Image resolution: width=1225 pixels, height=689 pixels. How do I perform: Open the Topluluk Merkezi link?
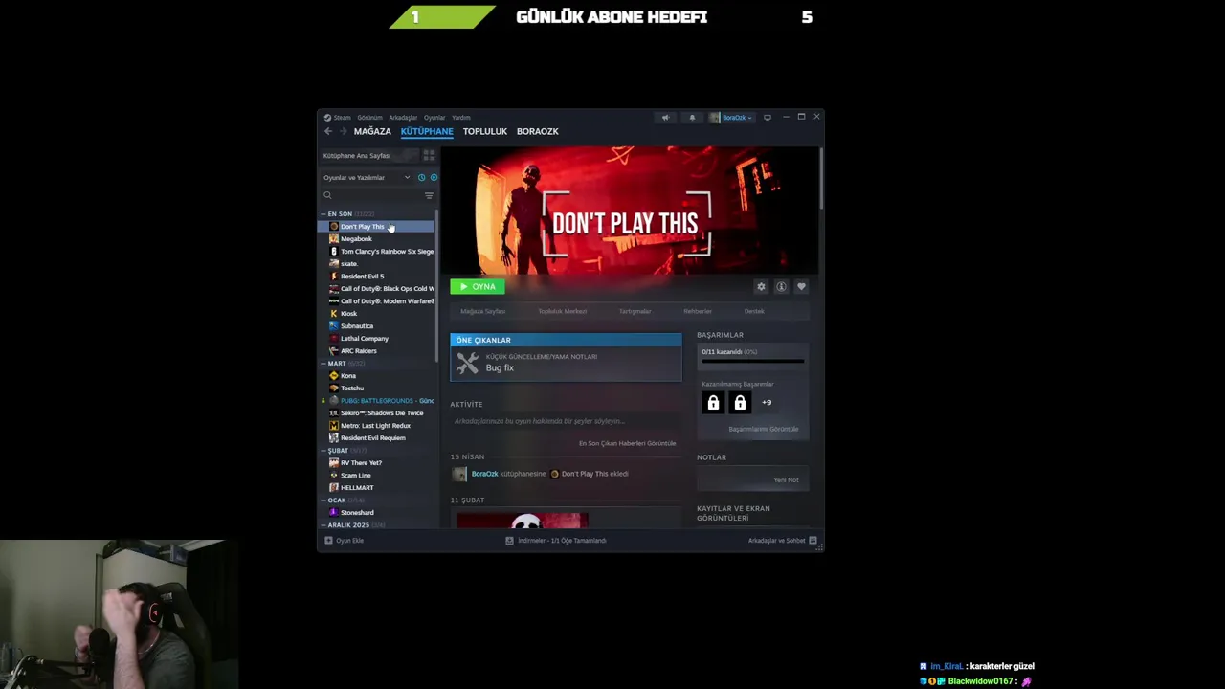coord(562,311)
